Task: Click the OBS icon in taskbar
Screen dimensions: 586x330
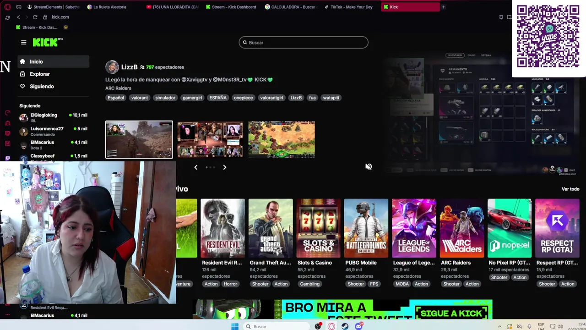Action: point(318,326)
